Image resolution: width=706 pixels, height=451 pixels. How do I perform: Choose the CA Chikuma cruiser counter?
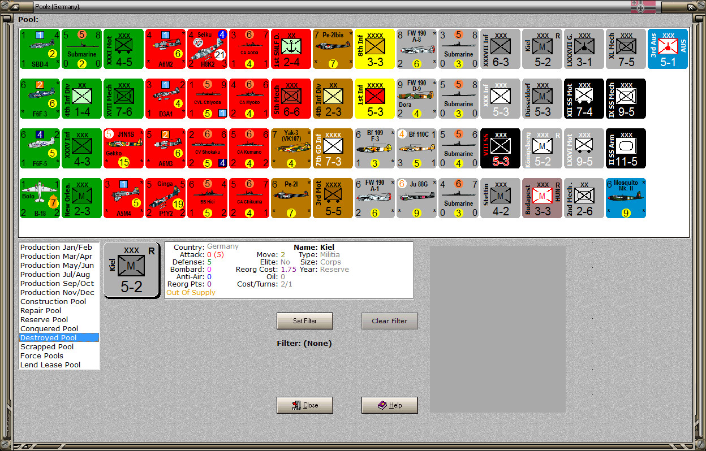[249, 198]
